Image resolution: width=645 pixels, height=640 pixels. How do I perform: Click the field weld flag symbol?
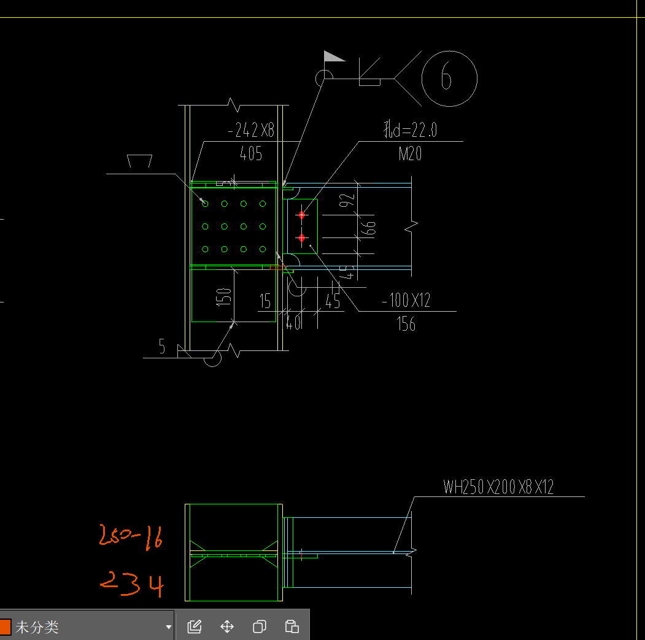pyautogui.click(x=334, y=57)
